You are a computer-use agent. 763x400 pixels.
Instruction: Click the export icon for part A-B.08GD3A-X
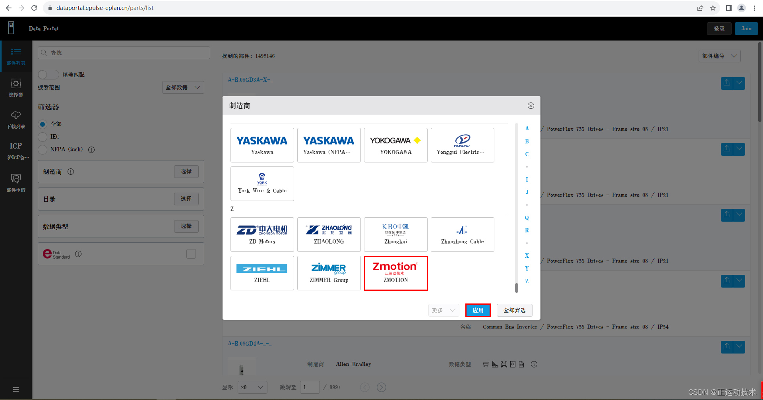[x=726, y=83]
